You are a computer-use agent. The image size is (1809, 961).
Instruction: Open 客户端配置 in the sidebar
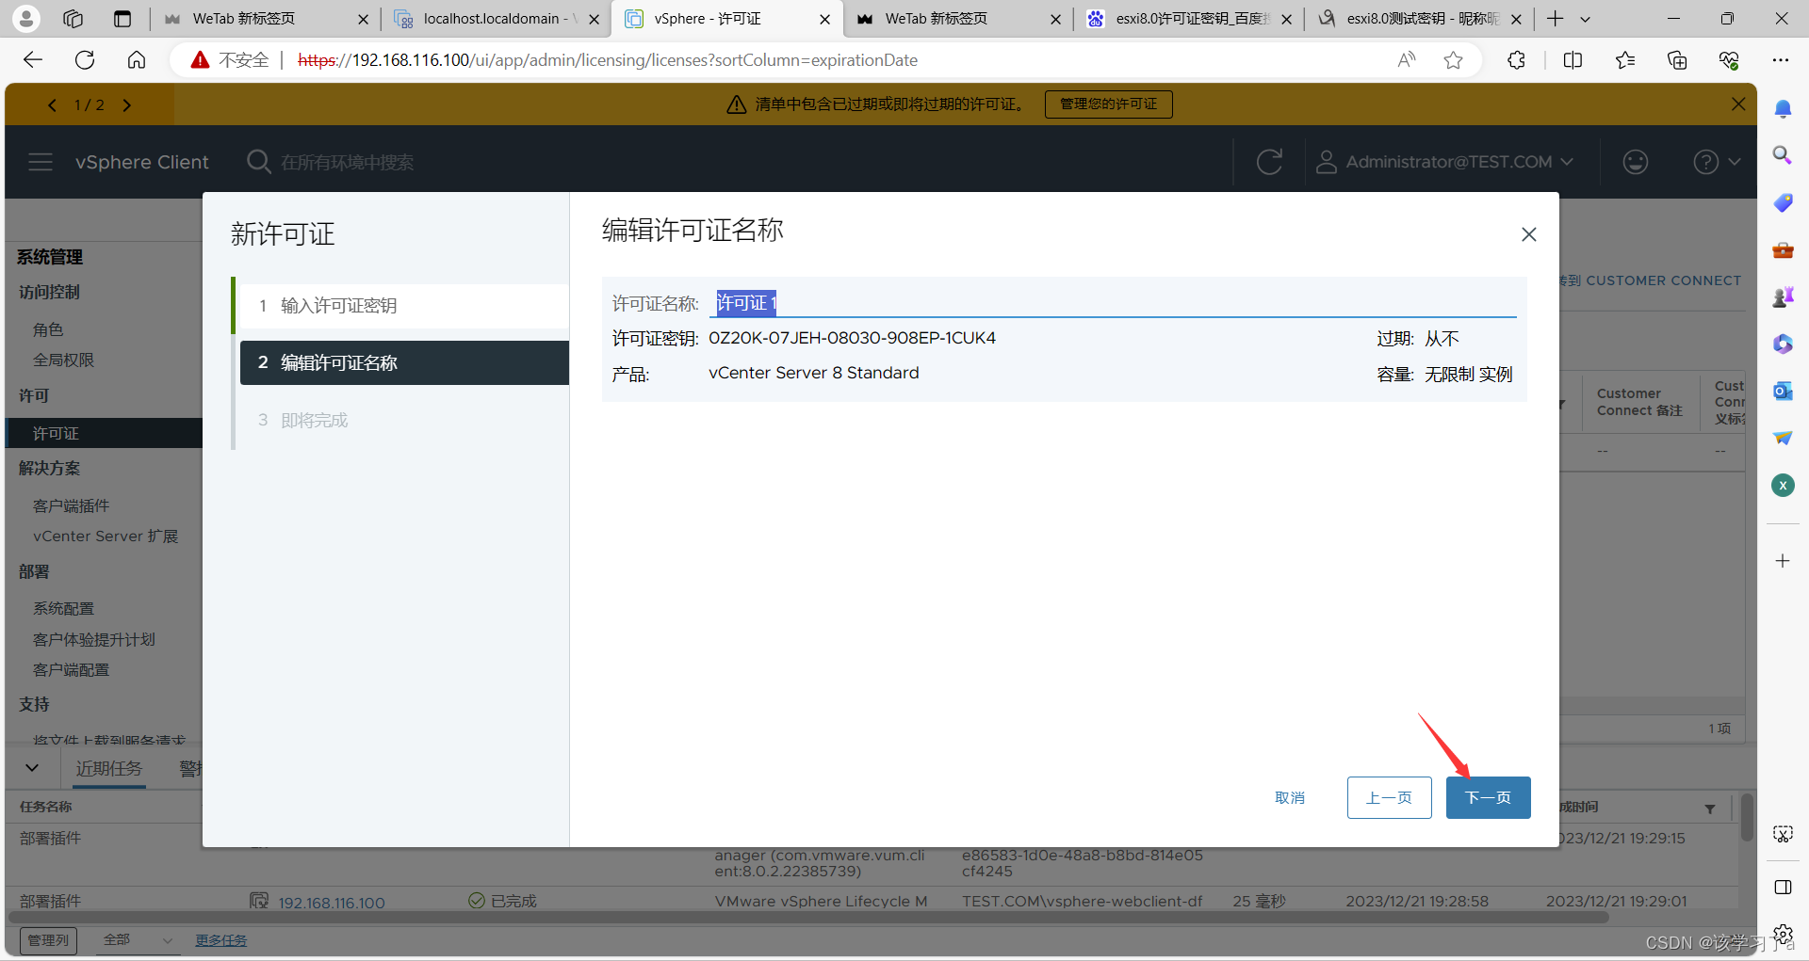click(x=72, y=669)
